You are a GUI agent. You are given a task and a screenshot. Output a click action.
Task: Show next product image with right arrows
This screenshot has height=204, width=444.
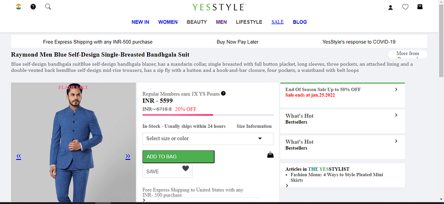(x=128, y=156)
